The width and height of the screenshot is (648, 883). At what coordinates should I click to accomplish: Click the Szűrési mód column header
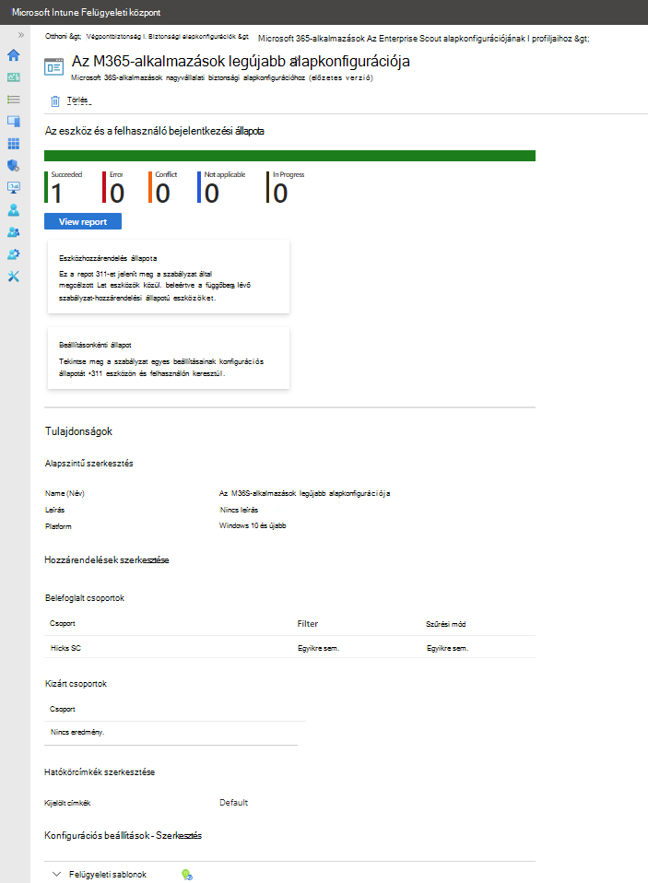445,624
